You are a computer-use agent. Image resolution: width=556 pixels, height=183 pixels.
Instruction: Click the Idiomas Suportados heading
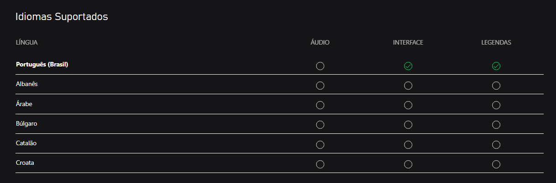click(62, 17)
